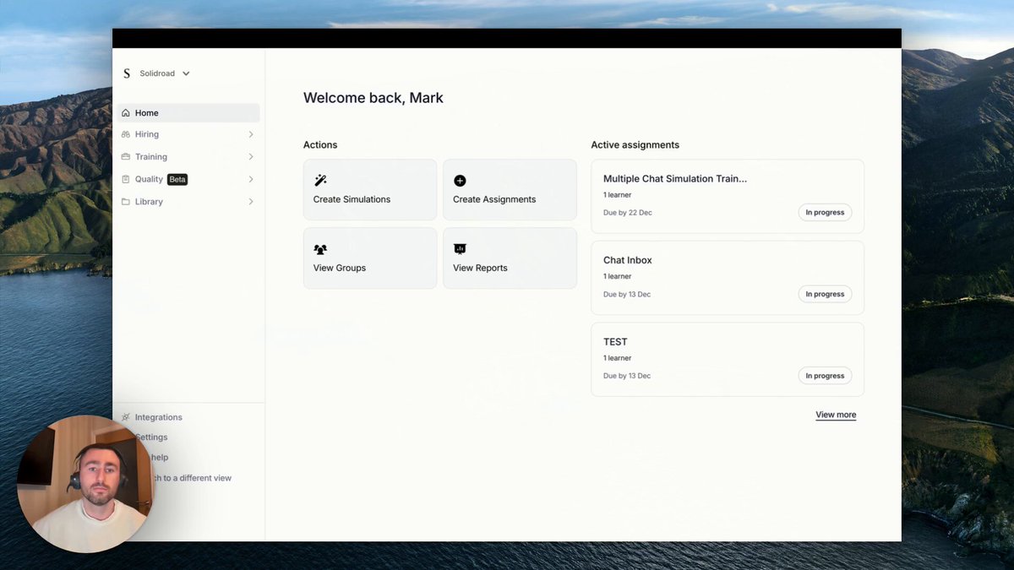The width and height of the screenshot is (1014, 570).
Task: Click the presentation View Reports icon
Action: (x=460, y=249)
